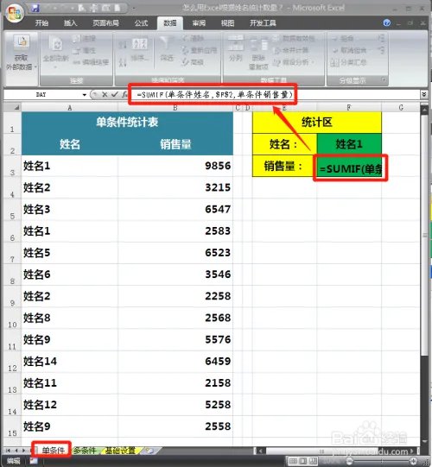Image resolution: width=432 pixels, height=467 pixels.
Task: Open Advanced filter (高级)
Action: tap(194, 62)
